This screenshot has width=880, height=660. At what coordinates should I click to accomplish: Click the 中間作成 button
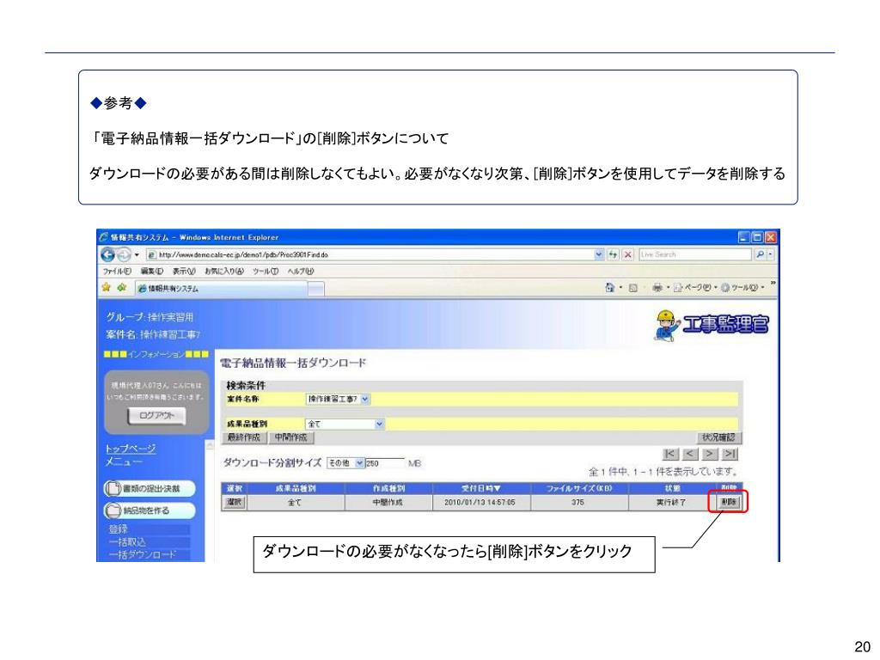click(291, 437)
